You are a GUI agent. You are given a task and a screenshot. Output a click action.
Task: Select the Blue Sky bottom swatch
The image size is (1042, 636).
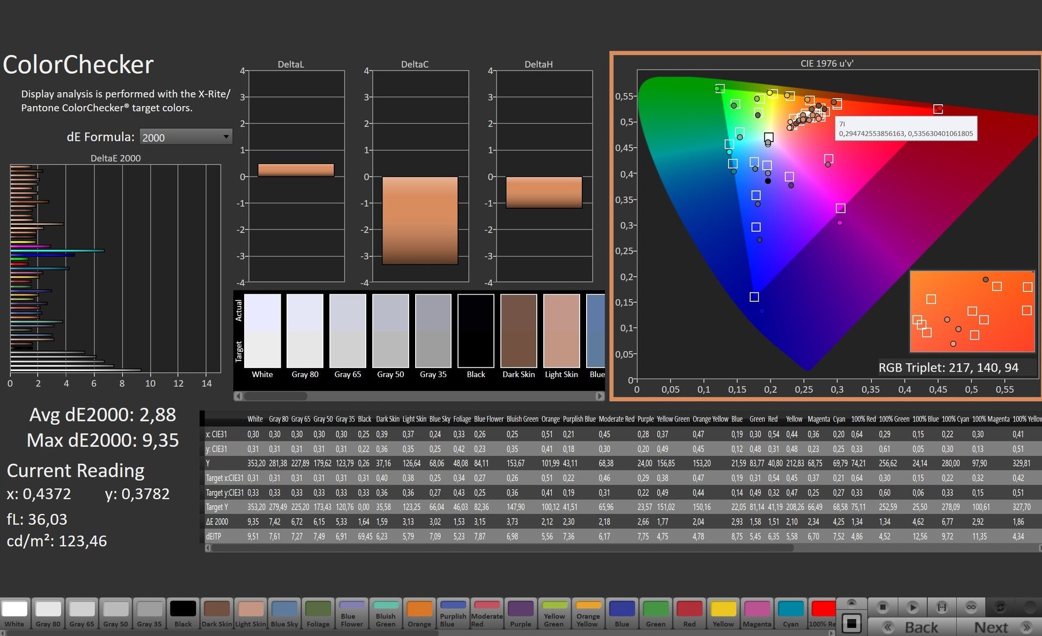(x=284, y=613)
